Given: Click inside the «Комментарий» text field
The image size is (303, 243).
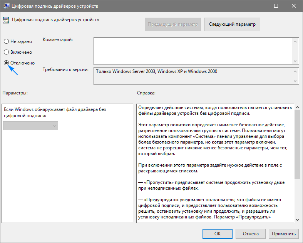Looking at the screenshot, I should [x=193, y=51].
